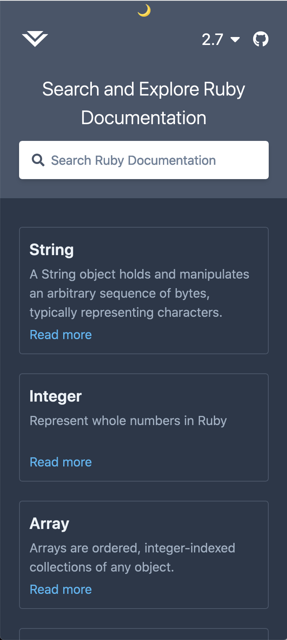Viewport: 287px width, 640px height.
Task: Focus the Search Ruby Documentation field
Action: [144, 160]
